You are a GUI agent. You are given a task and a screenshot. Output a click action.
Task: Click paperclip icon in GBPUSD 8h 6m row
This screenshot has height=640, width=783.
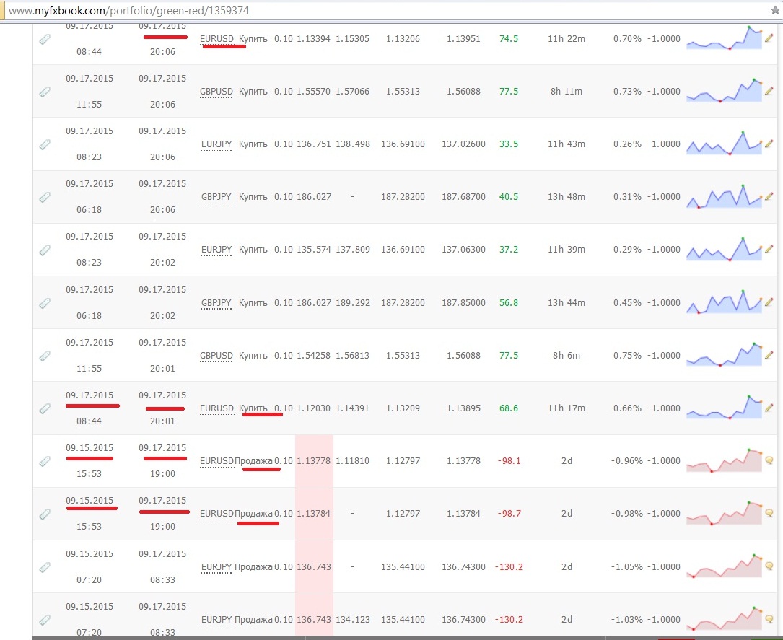tap(45, 356)
